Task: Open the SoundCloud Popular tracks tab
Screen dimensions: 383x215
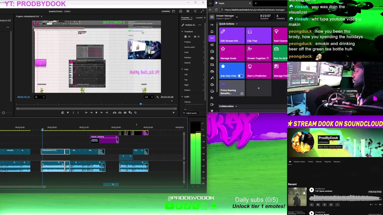Action: 299,162
